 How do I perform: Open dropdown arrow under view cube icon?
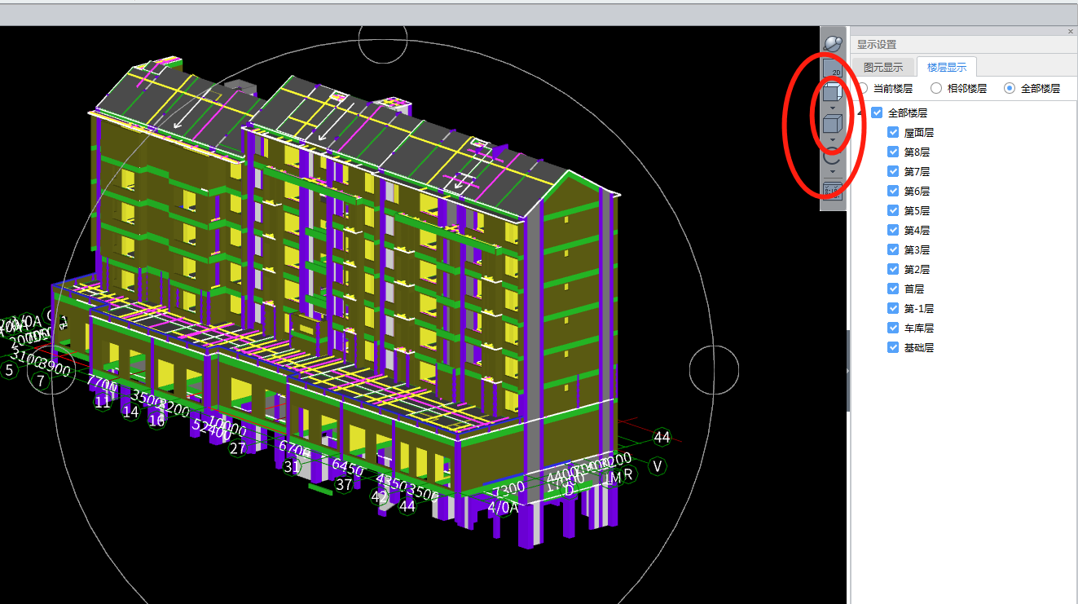832,108
